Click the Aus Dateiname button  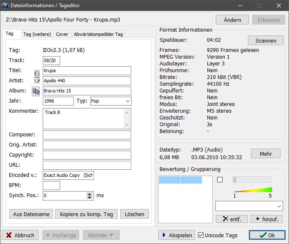click(31, 214)
